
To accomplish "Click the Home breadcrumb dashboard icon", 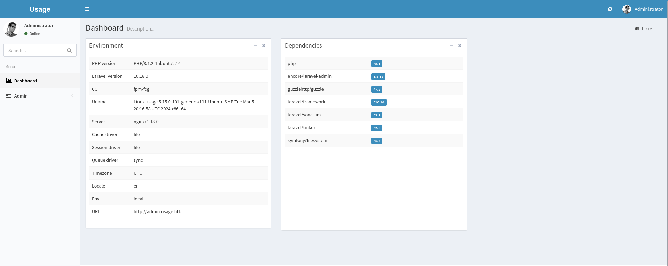I will pos(637,28).
